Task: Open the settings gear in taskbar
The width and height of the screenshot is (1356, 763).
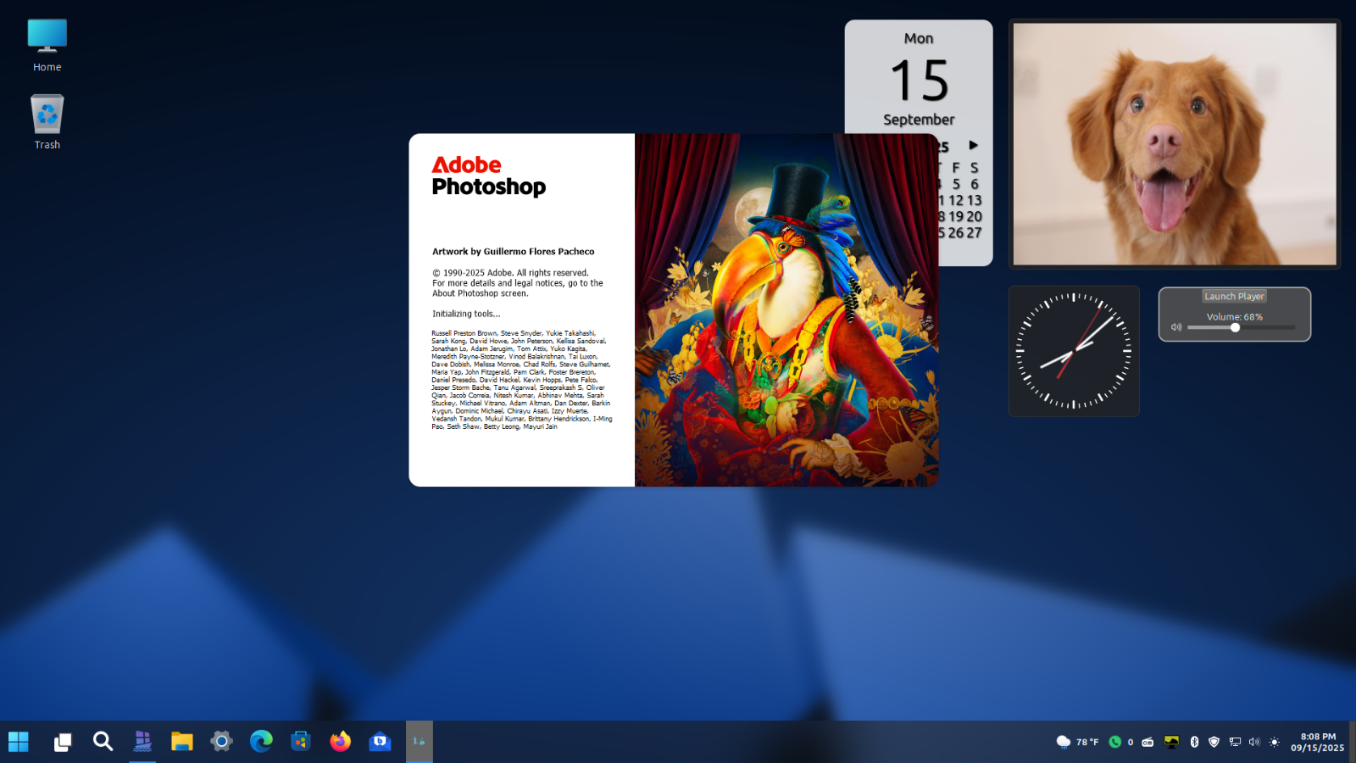Action: point(221,742)
